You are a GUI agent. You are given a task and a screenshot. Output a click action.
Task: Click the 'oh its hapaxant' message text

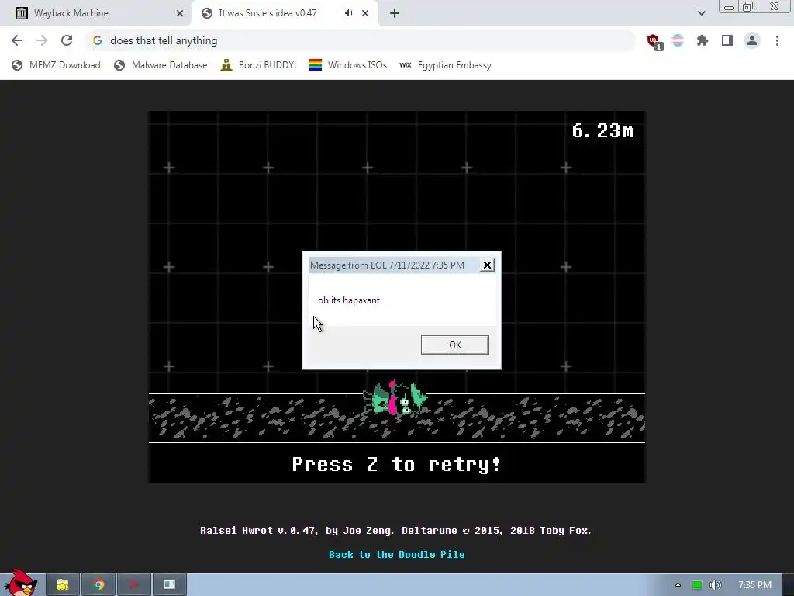(349, 300)
